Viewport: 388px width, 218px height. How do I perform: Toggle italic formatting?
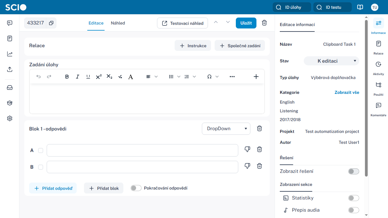pyautogui.click(x=78, y=77)
